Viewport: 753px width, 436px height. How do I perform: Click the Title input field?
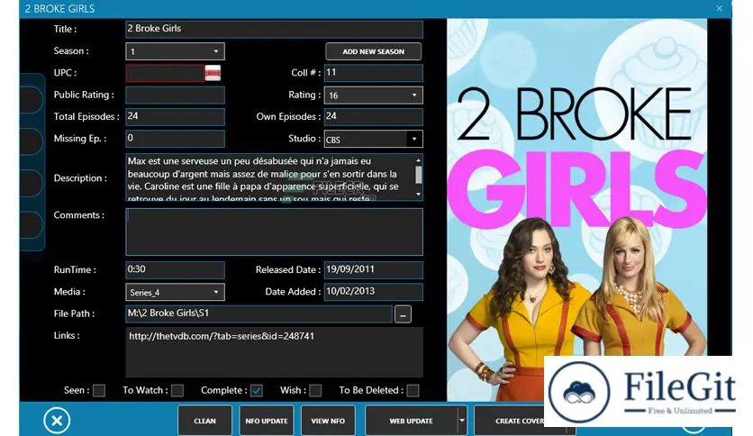click(274, 29)
